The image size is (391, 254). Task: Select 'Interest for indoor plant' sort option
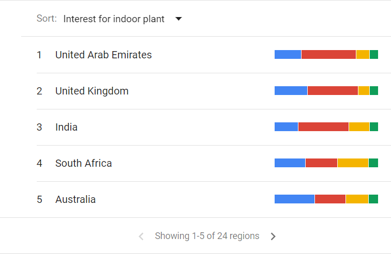114,19
